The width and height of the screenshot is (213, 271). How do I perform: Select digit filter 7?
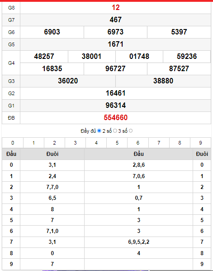[x=159, y=143]
